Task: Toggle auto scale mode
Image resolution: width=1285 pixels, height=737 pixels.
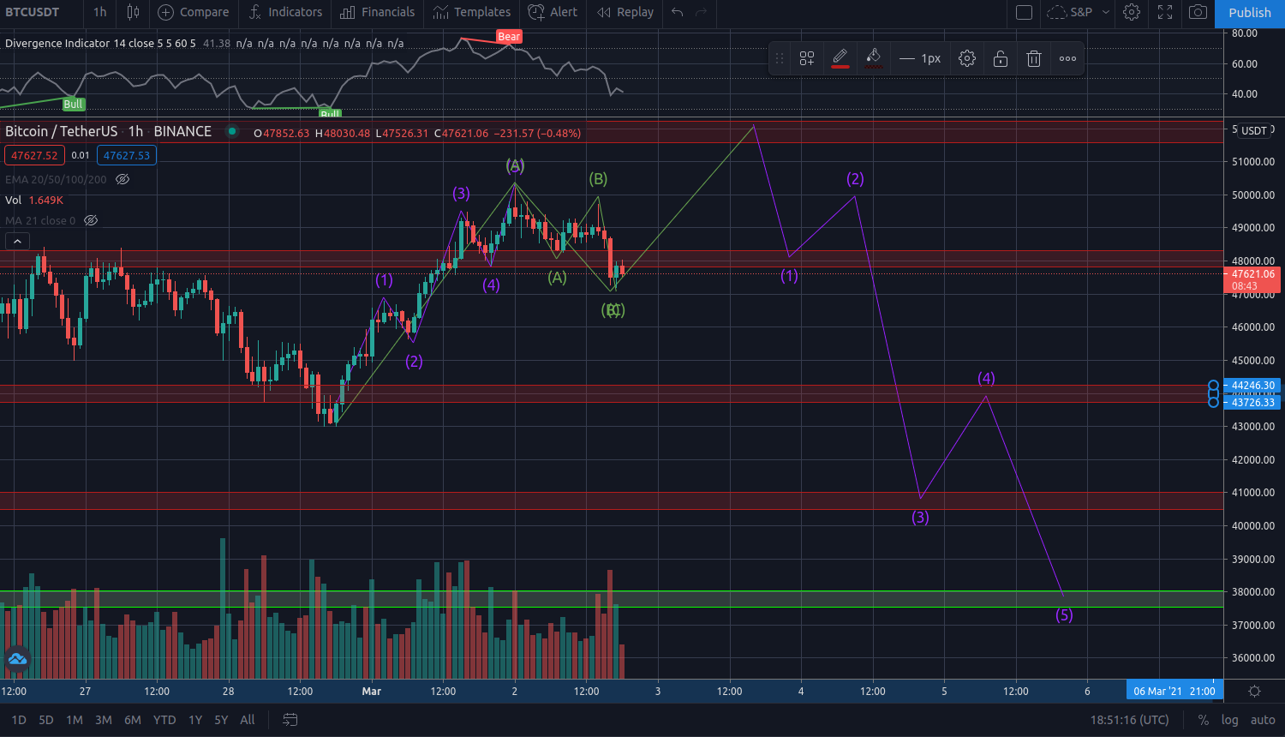Action: pyautogui.click(x=1263, y=720)
